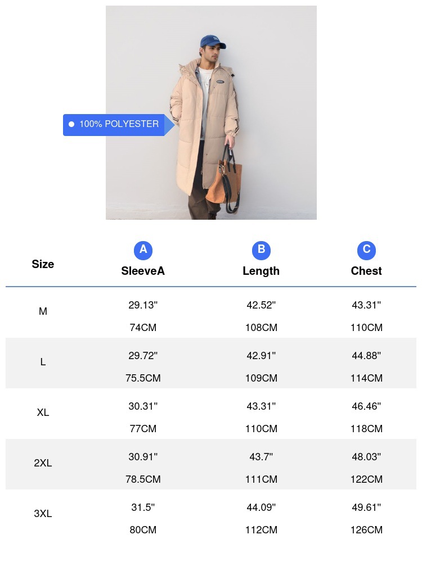Image resolution: width=422 pixels, height=562 pixels.
Task: Click the white dot on polyester tag
Action: (71, 124)
